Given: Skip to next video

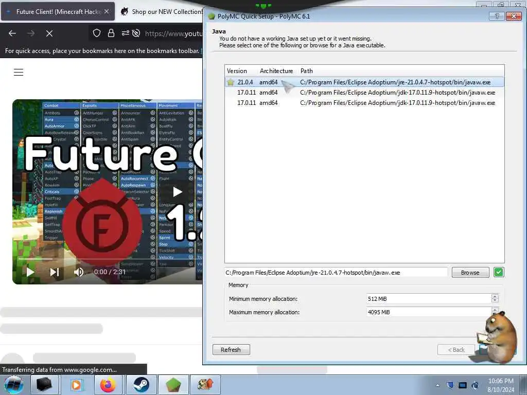Looking at the screenshot, I should [55, 272].
